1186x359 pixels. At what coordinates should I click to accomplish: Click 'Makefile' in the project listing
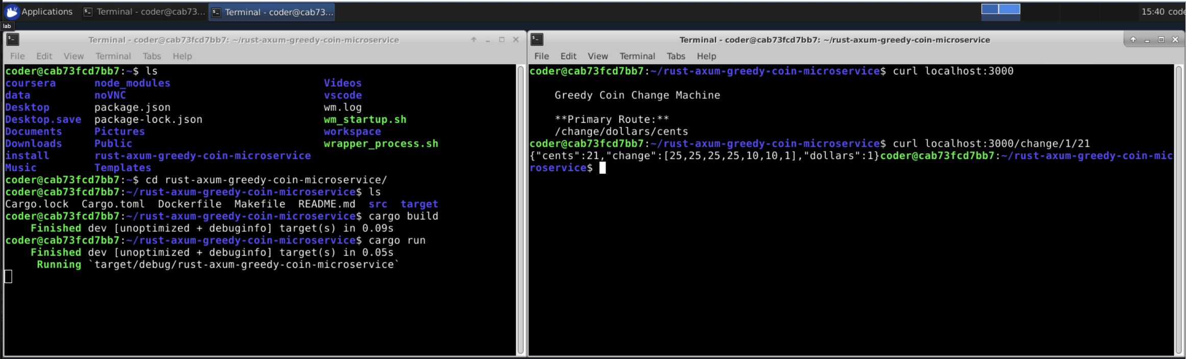(260, 204)
